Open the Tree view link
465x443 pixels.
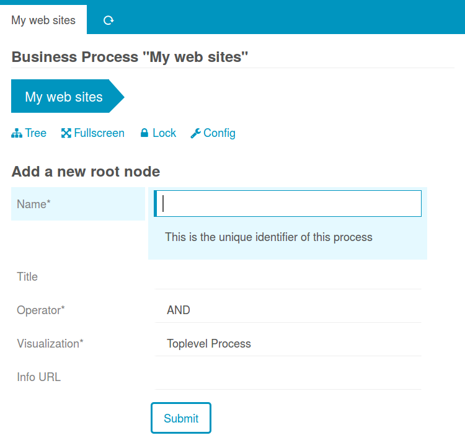[x=36, y=133]
